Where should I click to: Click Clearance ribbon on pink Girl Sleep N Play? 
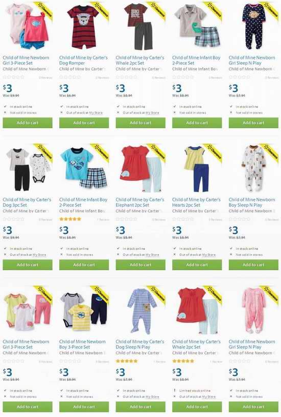click(x=270, y=295)
